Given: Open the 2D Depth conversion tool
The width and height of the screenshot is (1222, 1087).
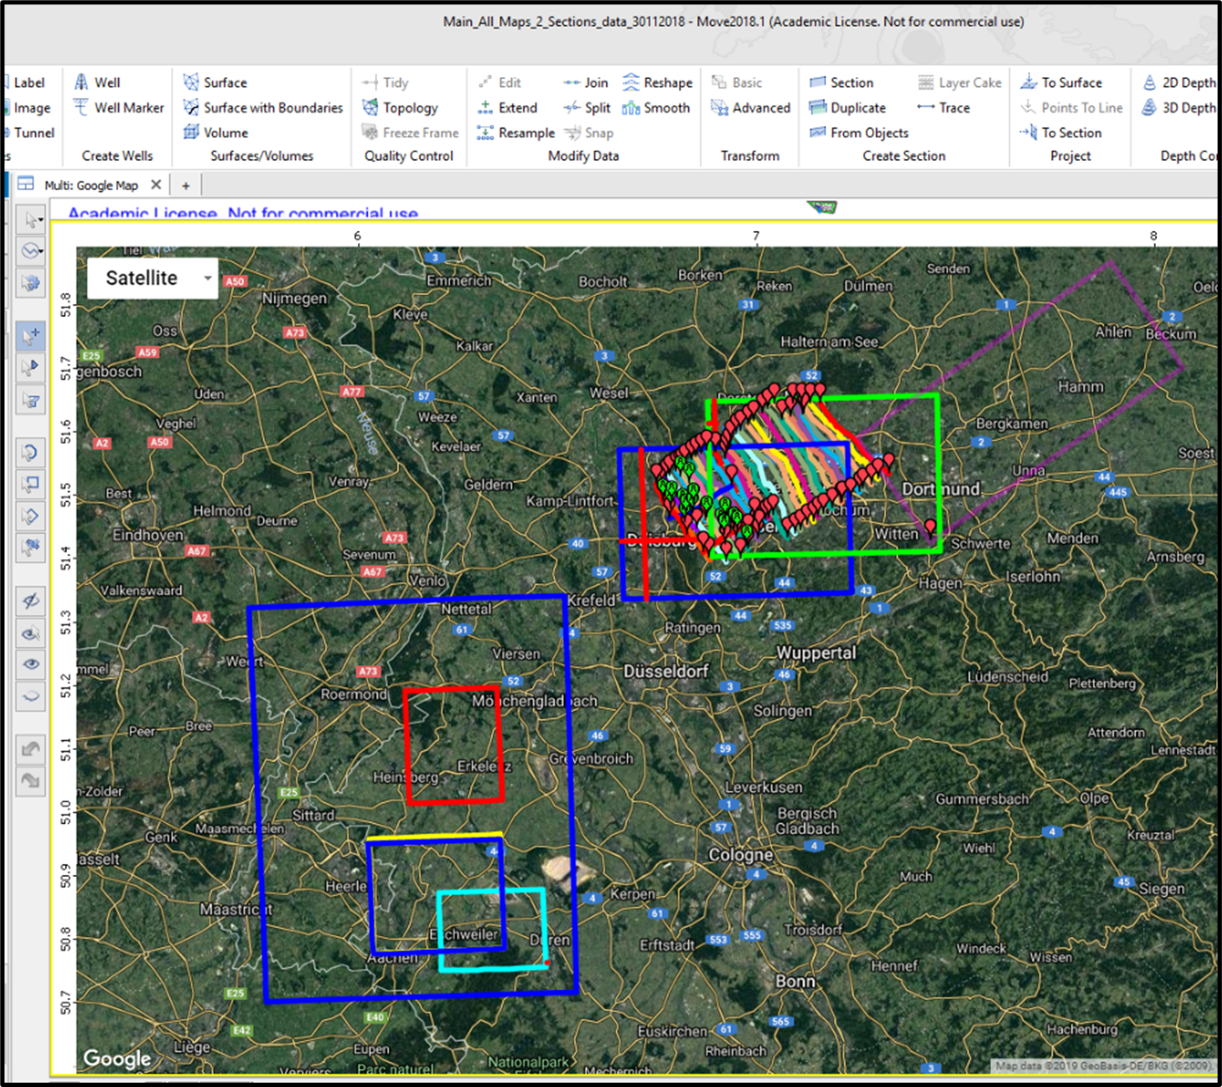Looking at the screenshot, I should (x=1179, y=82).
